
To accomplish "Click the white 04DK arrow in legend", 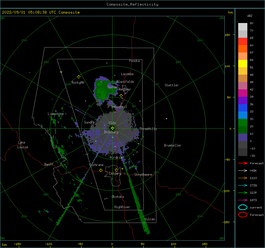I will click(243, 170).
